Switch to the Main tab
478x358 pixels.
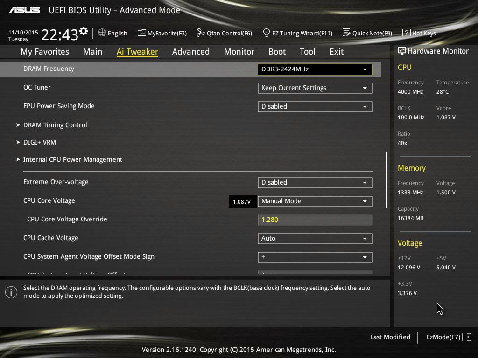tap(93, 52)
